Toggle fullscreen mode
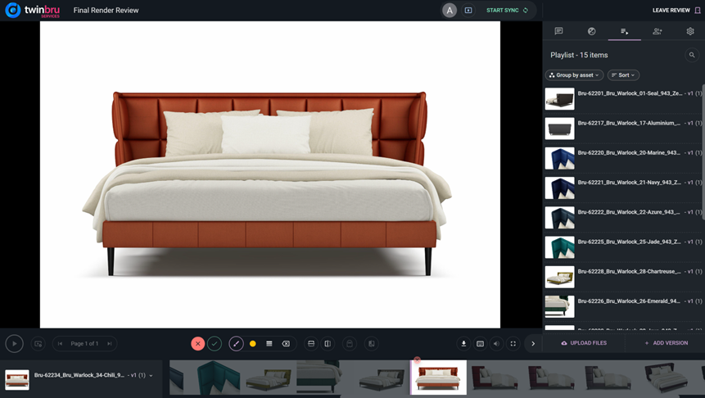Screen dimensions: 705x398 pyautogui.click(x=513, y=344)
